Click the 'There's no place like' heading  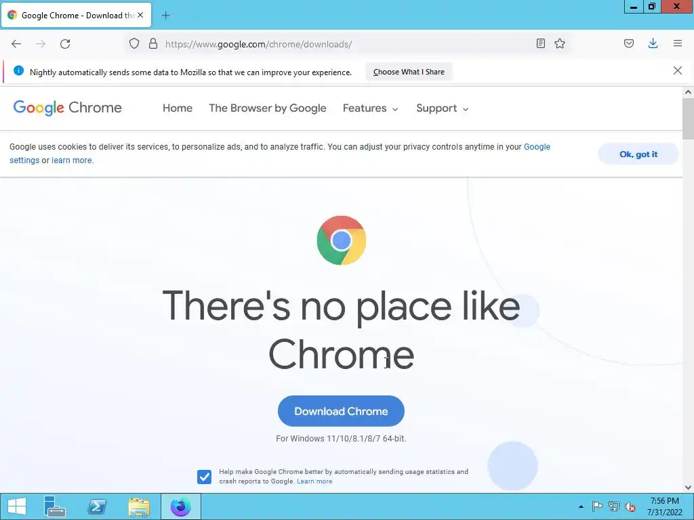click(x=341, y=306)
